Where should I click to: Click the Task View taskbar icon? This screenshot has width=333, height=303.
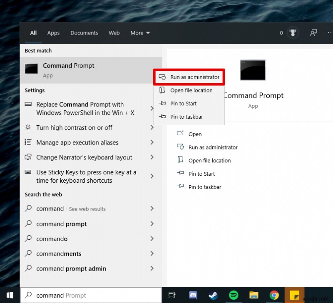tap(172, 295)
